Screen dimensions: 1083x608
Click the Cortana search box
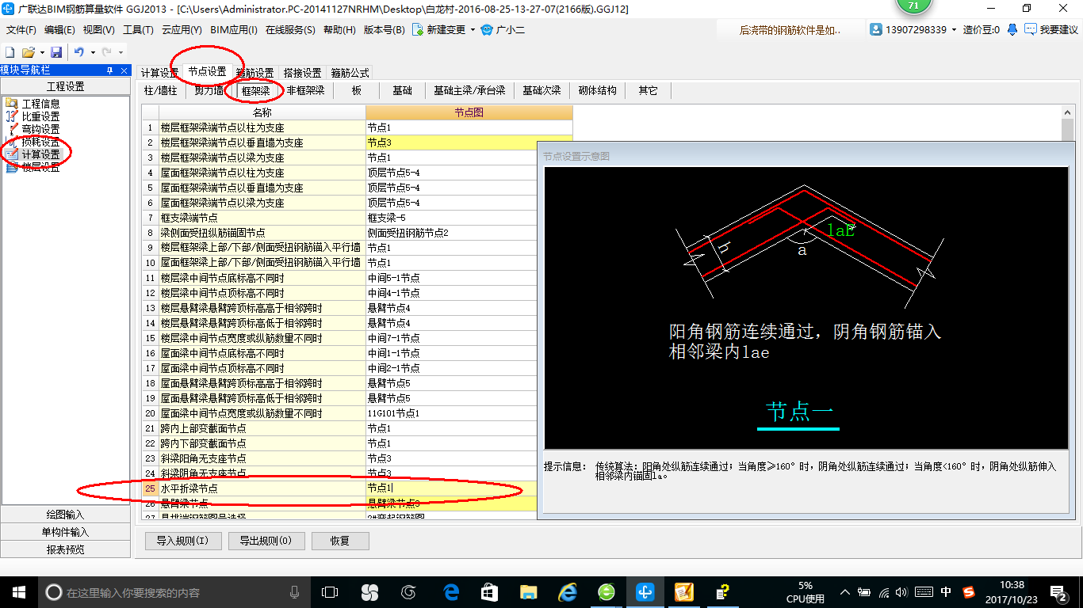(174, 591)
